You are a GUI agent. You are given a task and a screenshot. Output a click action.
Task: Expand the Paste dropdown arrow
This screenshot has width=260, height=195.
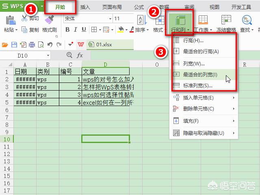pyautogui.click(x=16, y=30)
